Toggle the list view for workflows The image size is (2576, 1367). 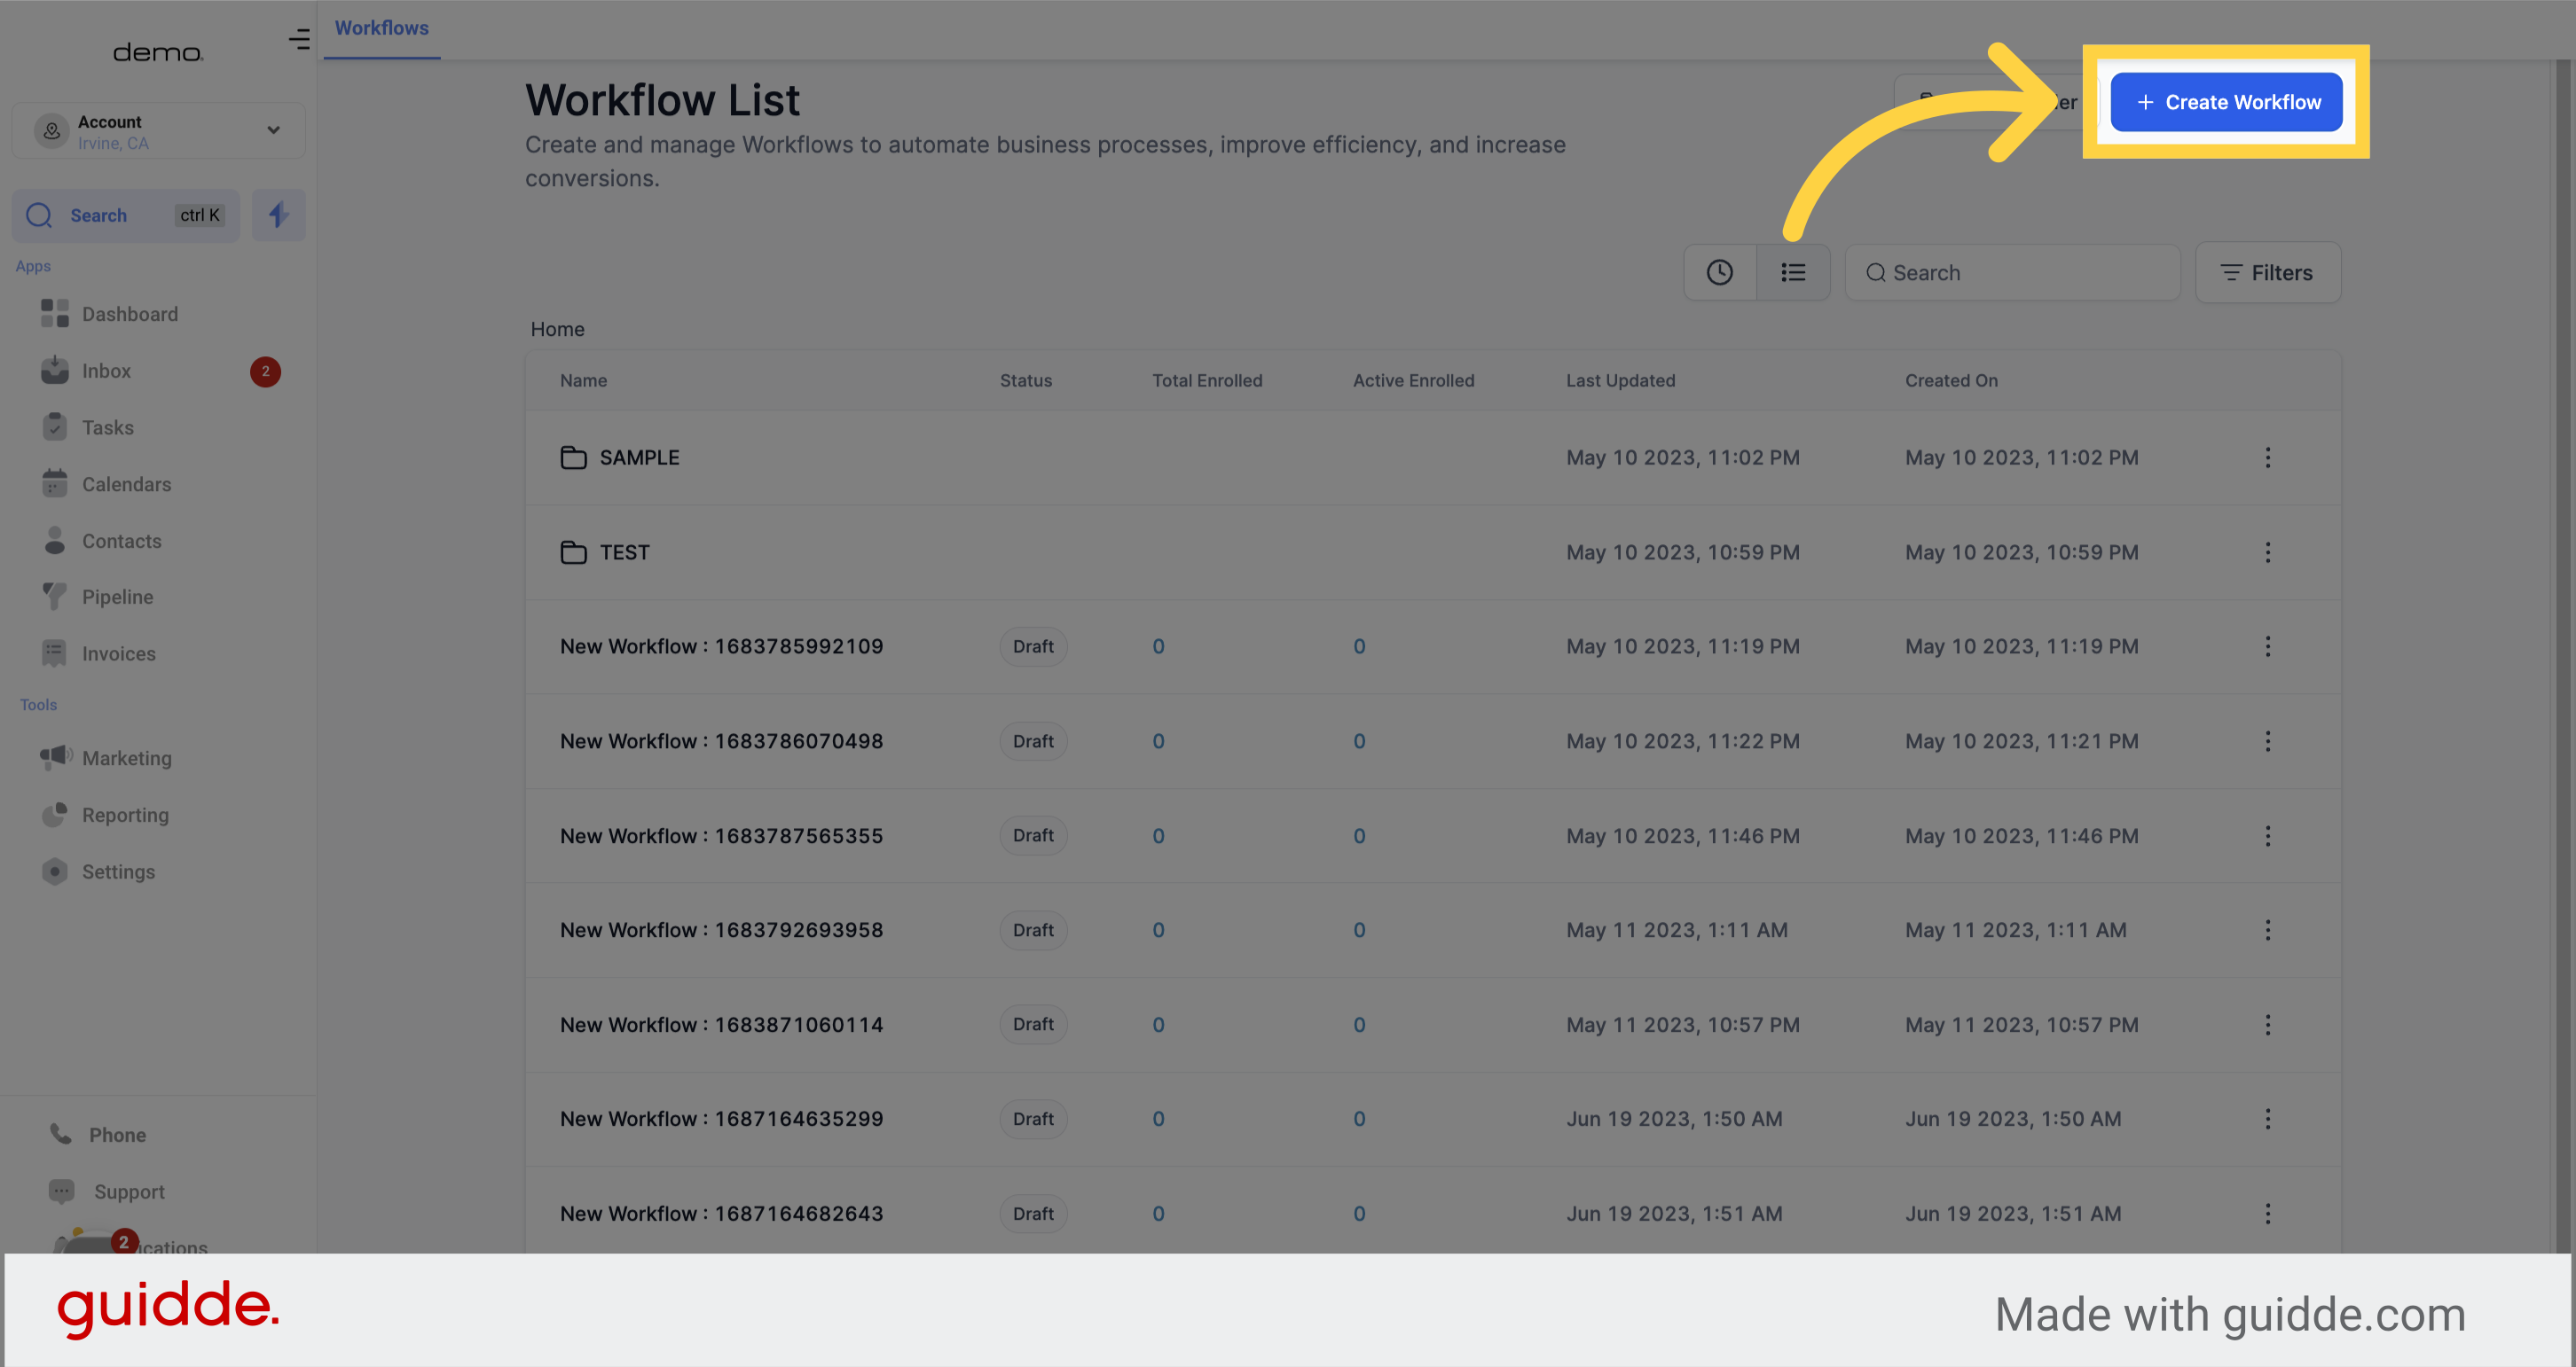(1793, 272)
